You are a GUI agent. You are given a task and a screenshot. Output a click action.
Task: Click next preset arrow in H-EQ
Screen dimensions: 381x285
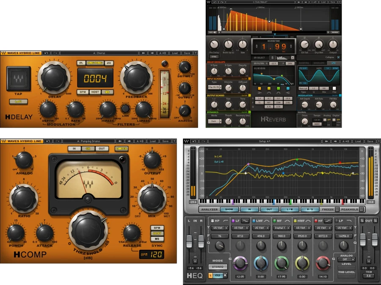tap(335, 141)
